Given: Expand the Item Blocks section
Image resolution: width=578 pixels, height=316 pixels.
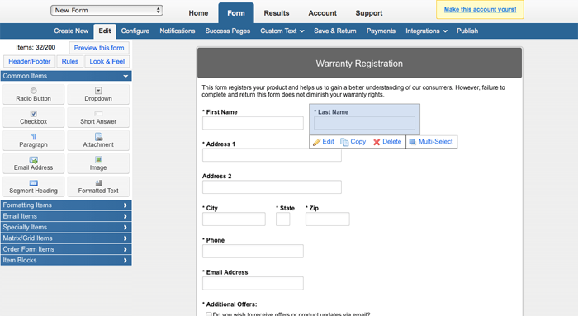Looking at the screenshot, I should click(66, 261).
